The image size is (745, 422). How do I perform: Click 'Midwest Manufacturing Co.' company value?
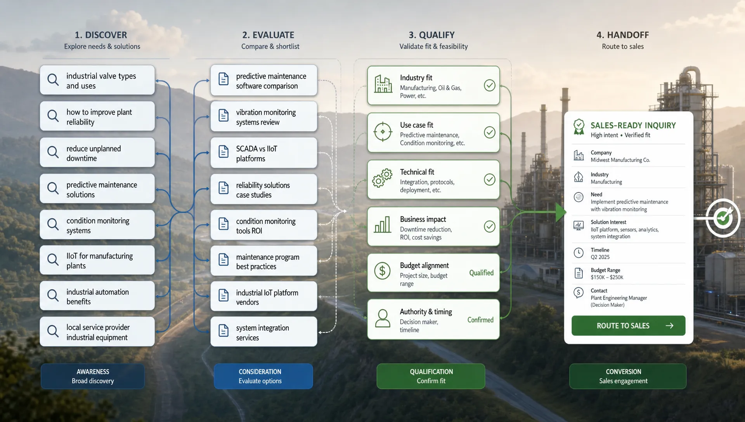pyautogui.click(x=620, y=160)
